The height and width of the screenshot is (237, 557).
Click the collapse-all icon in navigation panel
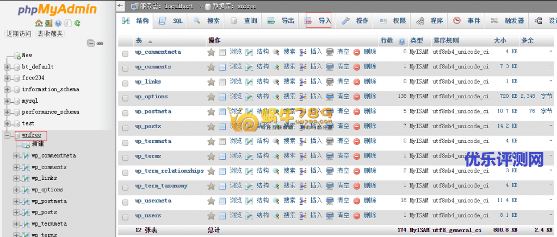coord(90,43)
